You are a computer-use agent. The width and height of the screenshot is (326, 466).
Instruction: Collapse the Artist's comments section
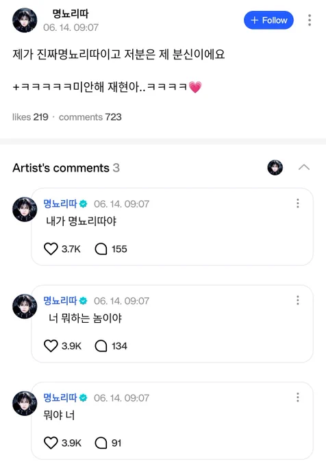pyautogui.click(x=303, y=168)
